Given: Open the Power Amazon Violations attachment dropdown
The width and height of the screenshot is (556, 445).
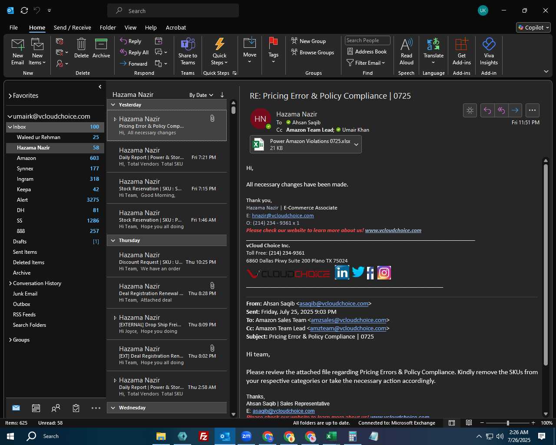Looking at the screenshot, I should coord(356,144).
